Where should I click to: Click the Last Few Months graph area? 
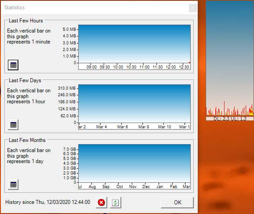(134, 163)
